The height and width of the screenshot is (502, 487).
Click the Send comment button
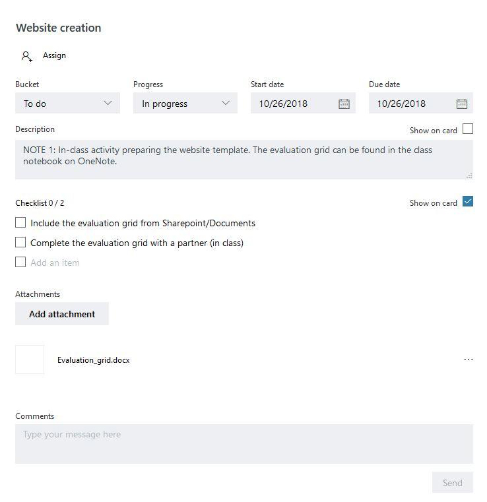[x=453, y=482]
